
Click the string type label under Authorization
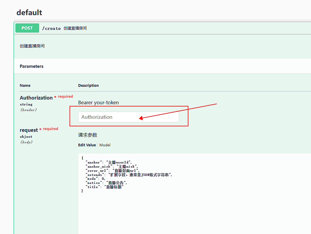pyautogui.click(x=26, y=105)
